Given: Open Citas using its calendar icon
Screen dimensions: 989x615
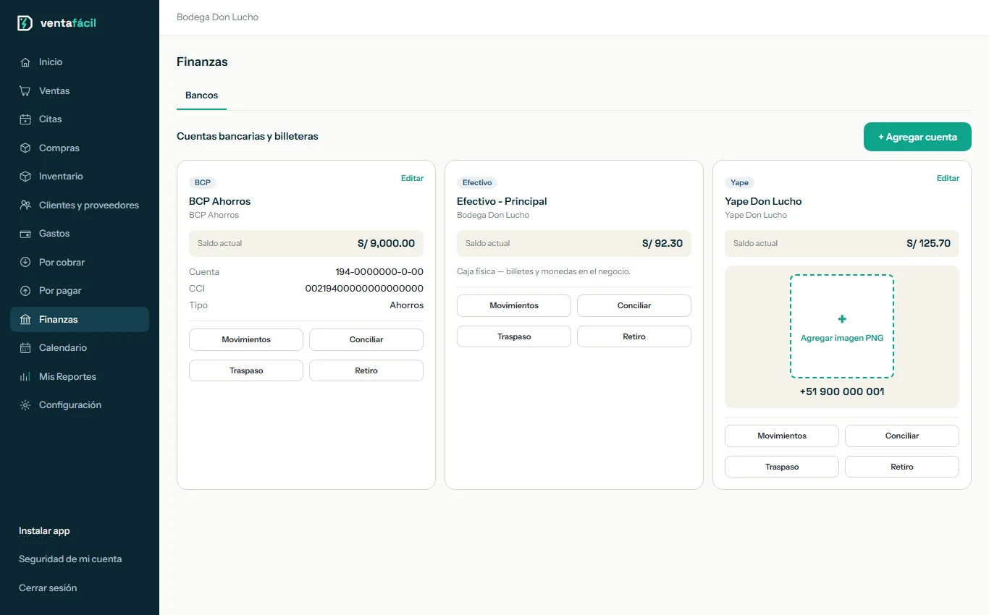Looking at the screenshot, I should (x=25, y=119).
